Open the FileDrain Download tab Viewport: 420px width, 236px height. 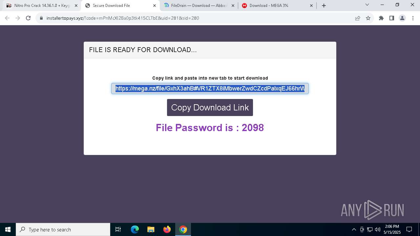point(199,6)
